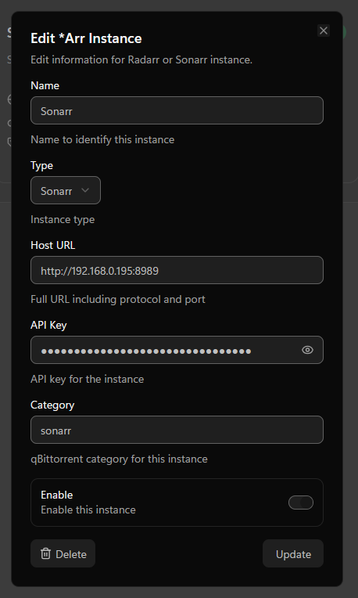
Task: Click the trash can icon beside Delete
Action: click(45, 553)
